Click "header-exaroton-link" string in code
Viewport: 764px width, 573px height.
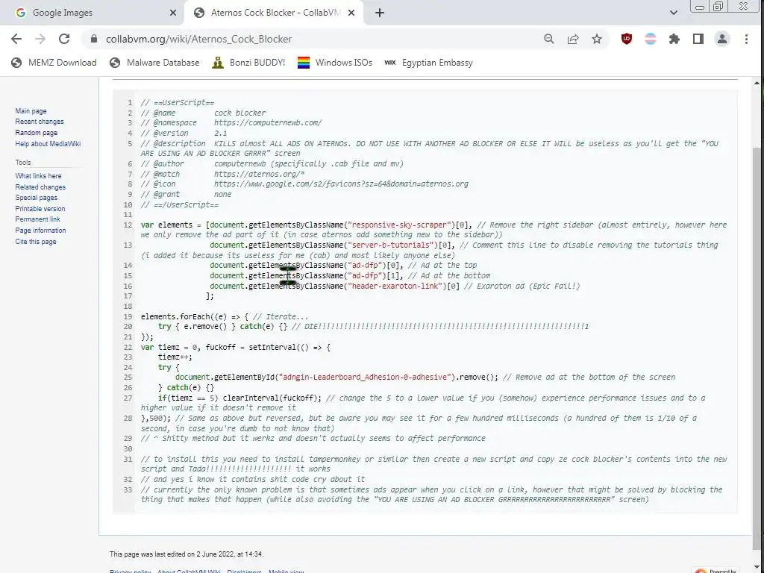click(x=395, y=286)
